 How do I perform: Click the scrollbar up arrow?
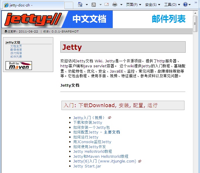tap(195, 13)
